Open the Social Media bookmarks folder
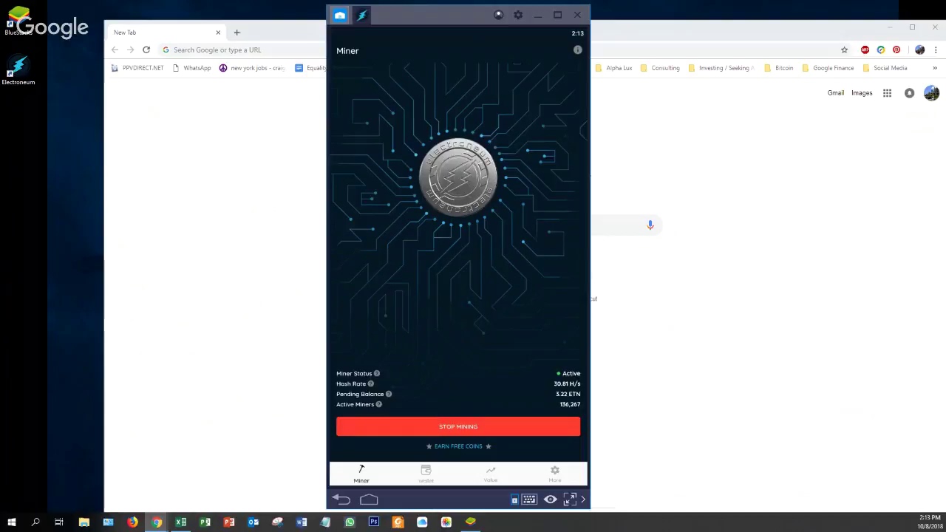The width and height of the screenshot is (946, 532). pyautogui.click(x=885, y=68)
